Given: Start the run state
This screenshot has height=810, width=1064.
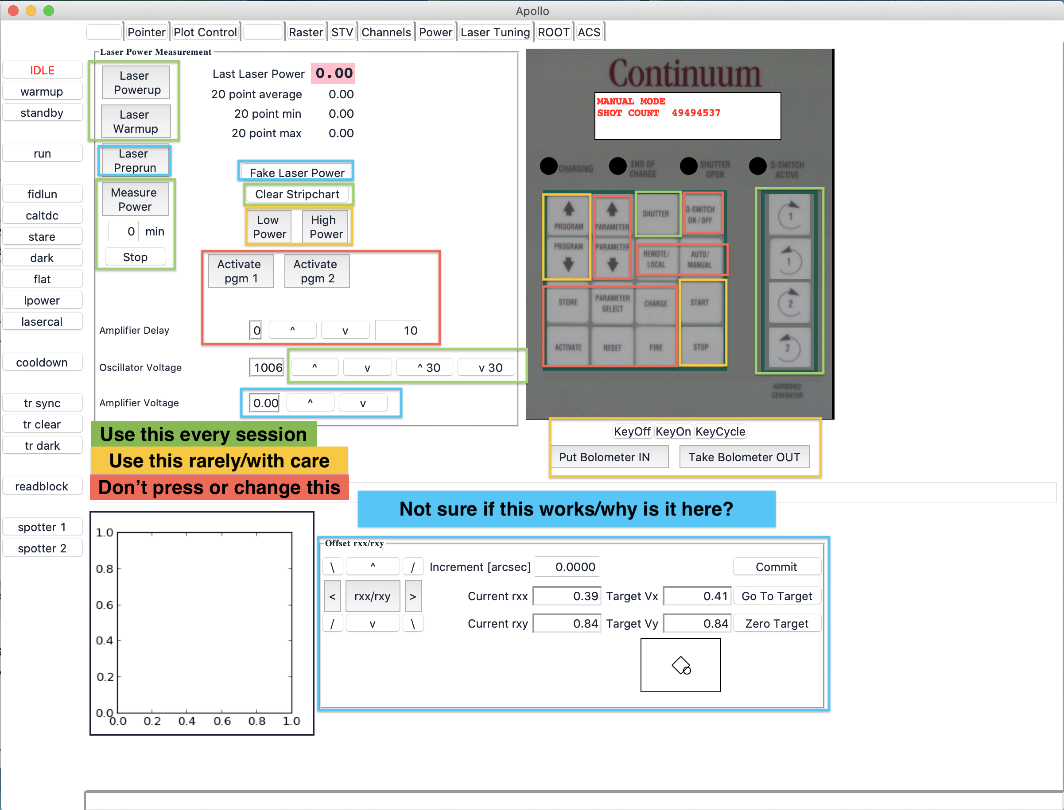Looking at the screenshot, I should click(x=43, y=154).
